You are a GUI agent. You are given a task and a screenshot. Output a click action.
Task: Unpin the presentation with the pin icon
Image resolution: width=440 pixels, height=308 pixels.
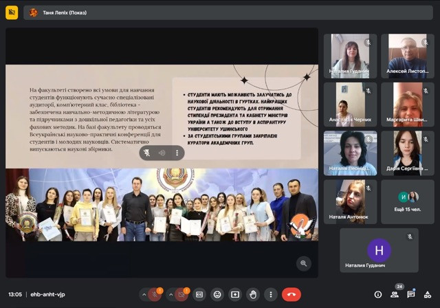click(146, 153)
